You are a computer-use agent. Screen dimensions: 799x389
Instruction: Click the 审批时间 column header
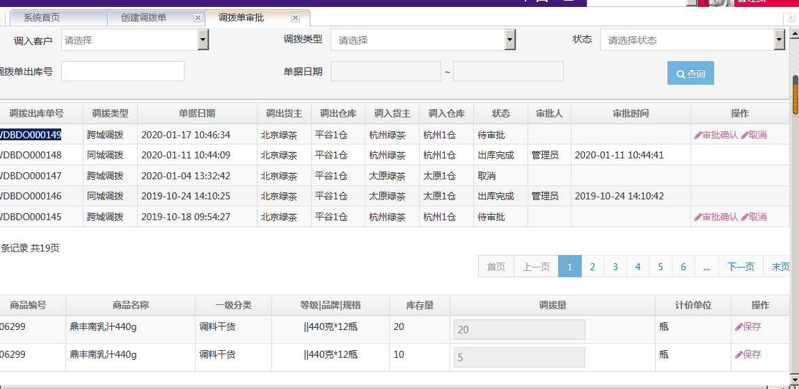click(631, 113)
